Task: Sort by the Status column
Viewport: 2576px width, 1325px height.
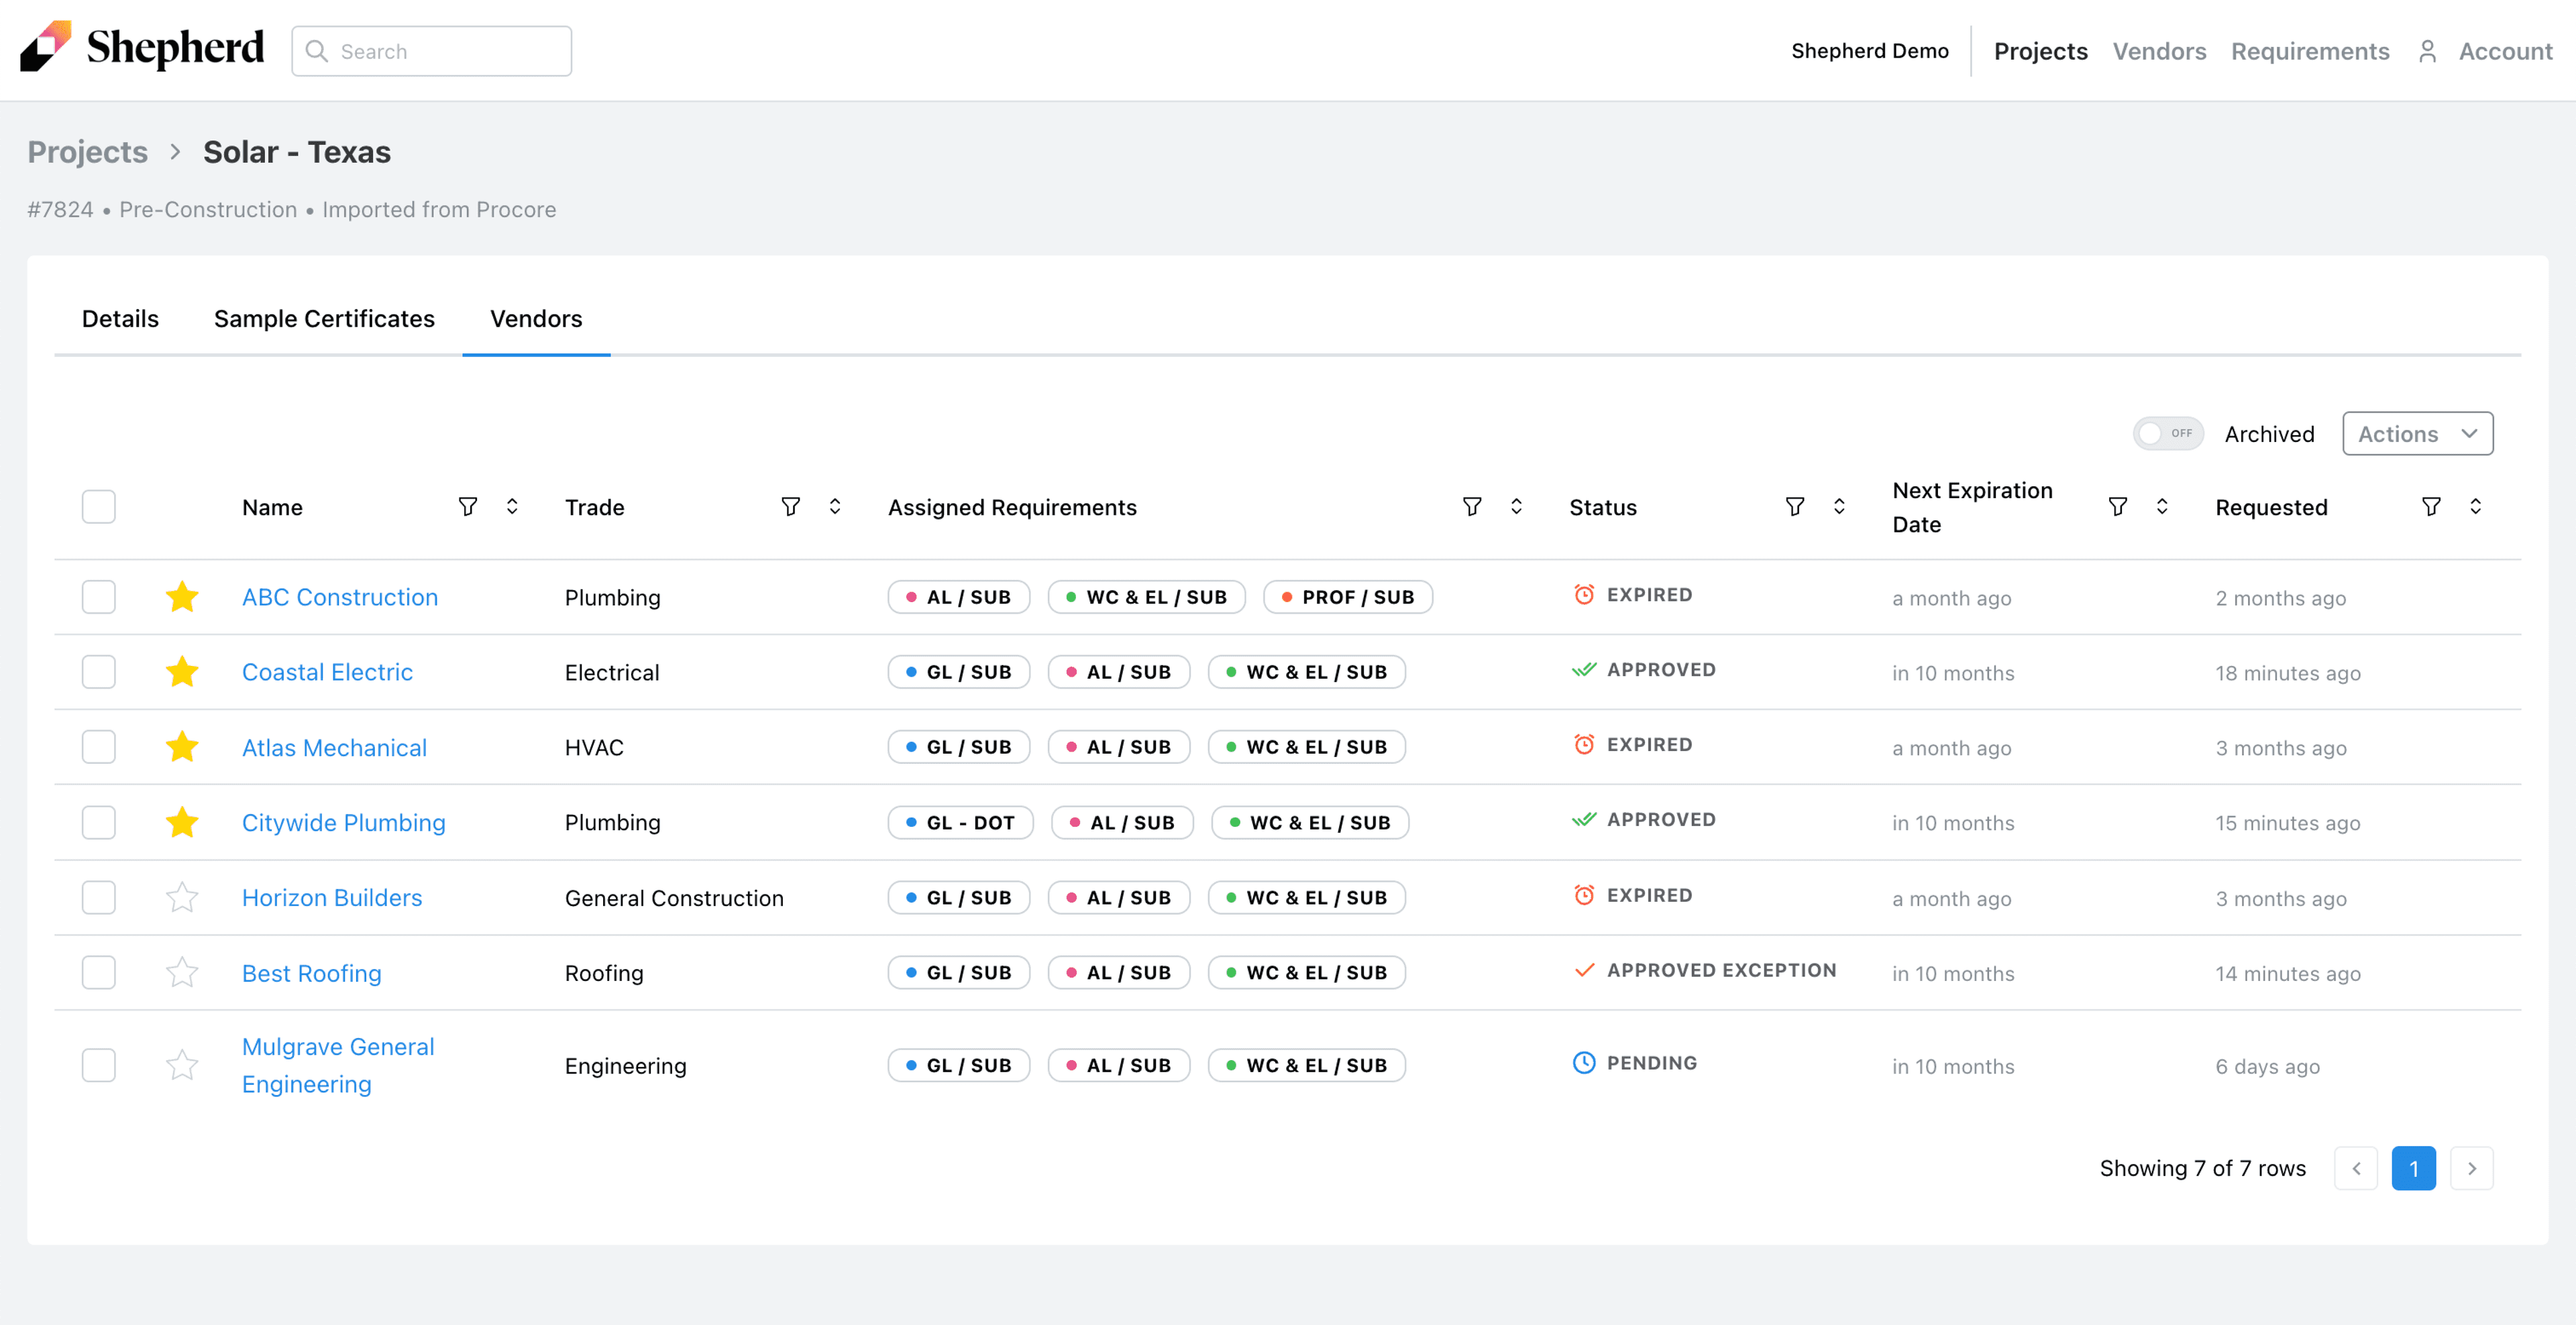Action: click(1839, 507)
